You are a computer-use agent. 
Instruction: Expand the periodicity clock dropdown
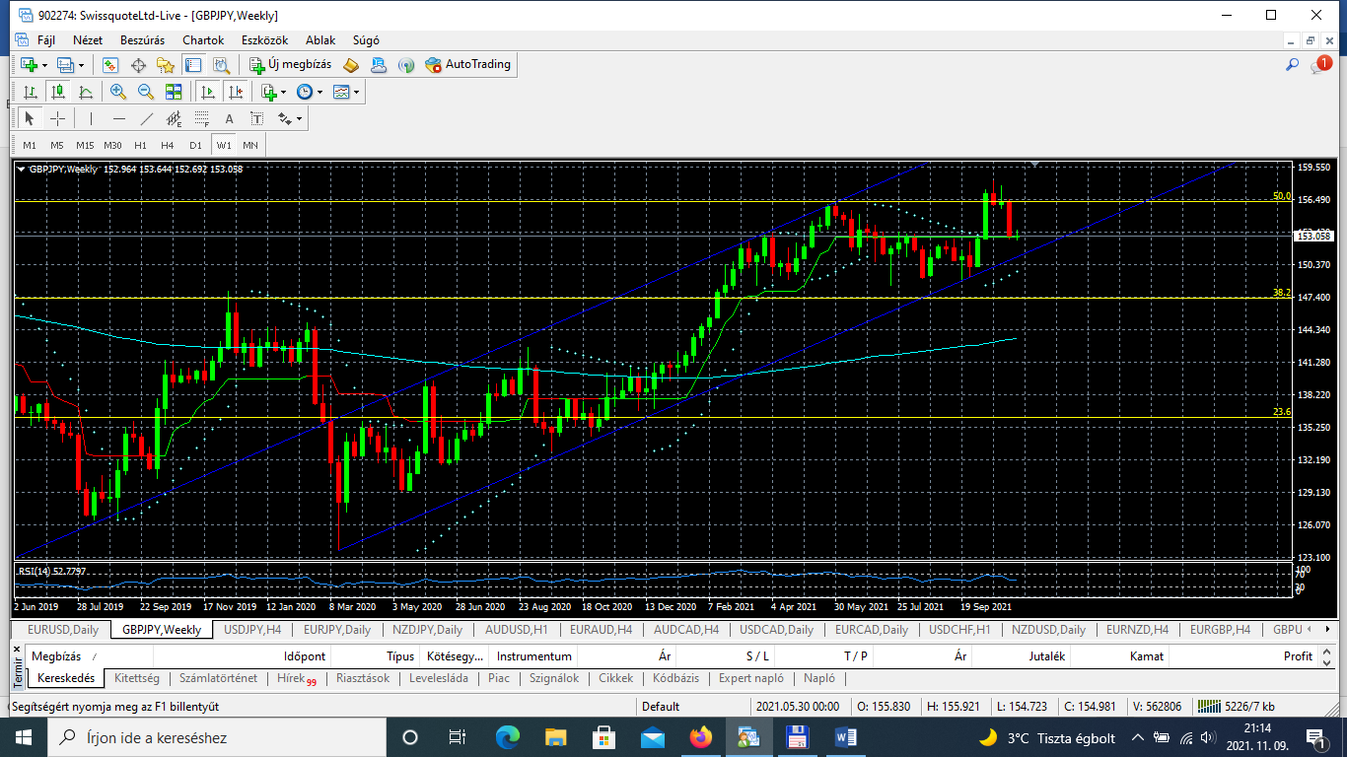pos(309,92)
